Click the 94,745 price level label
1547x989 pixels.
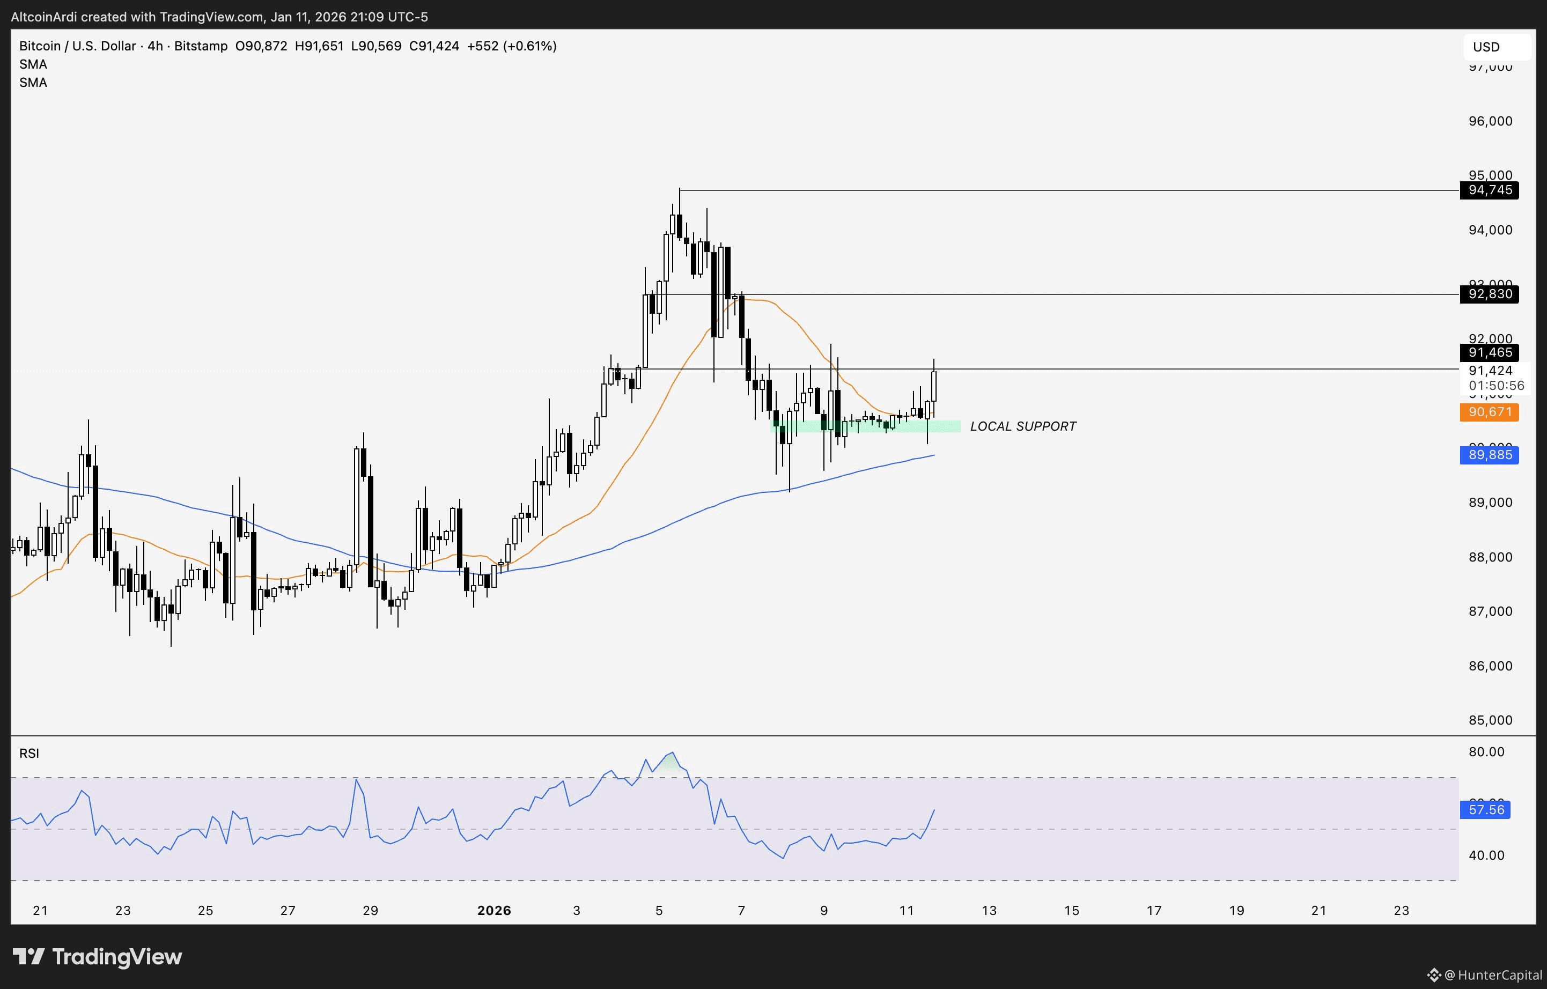click(x=1489, y=190)
